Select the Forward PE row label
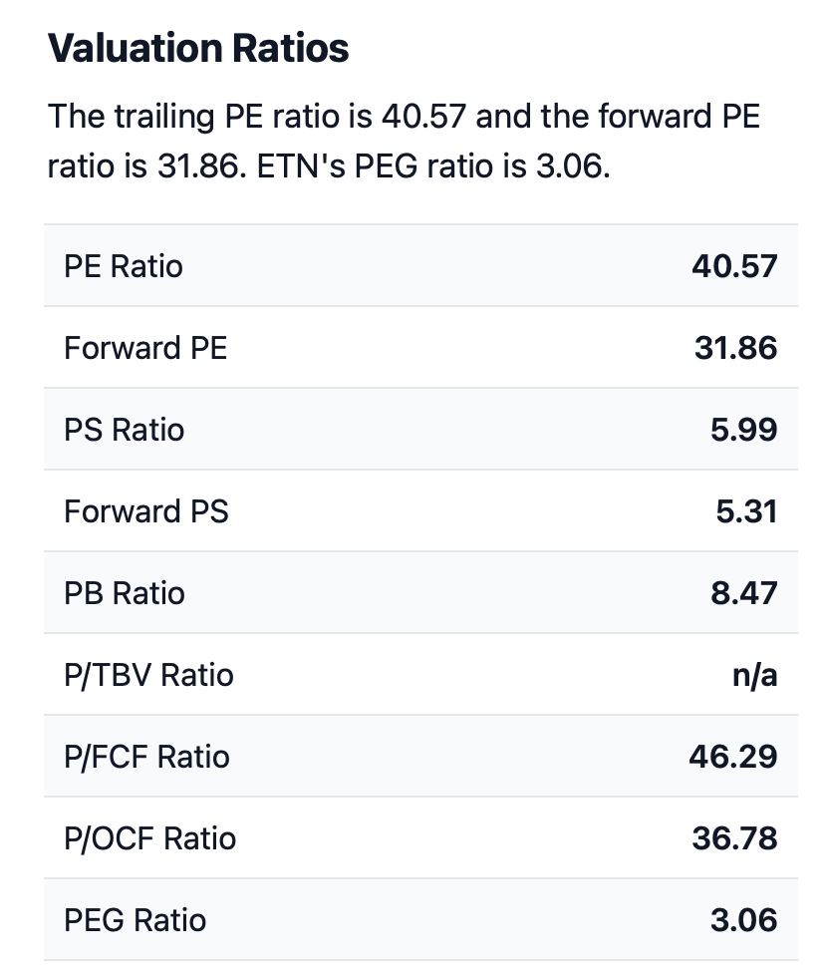 [145, 348]
